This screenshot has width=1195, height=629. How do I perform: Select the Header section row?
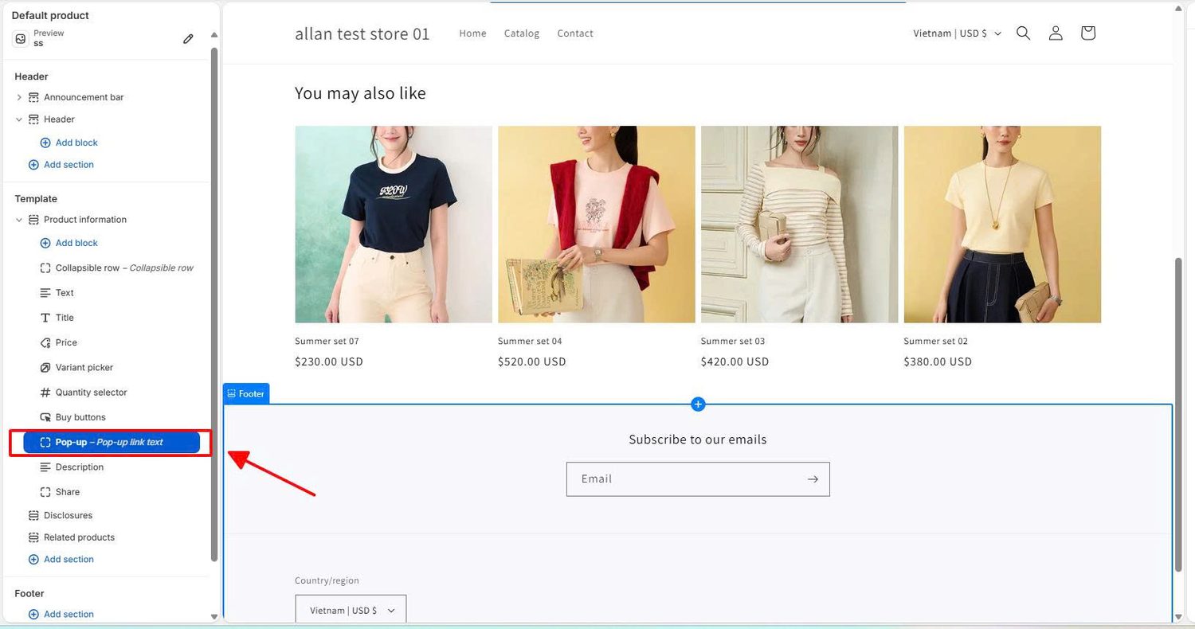[59, 119]
